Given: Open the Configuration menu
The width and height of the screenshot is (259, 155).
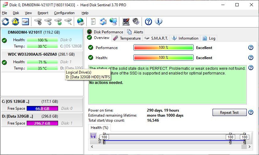Looking at the screenshot, I should [x=64, y=13].
